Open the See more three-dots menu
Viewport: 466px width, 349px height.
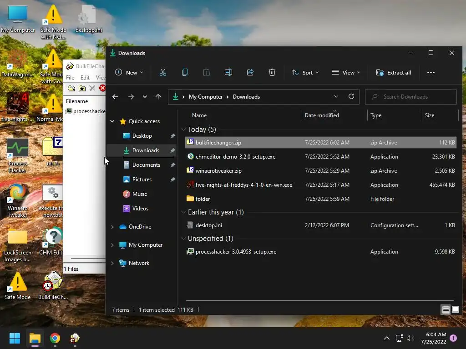tap(431, 72)
